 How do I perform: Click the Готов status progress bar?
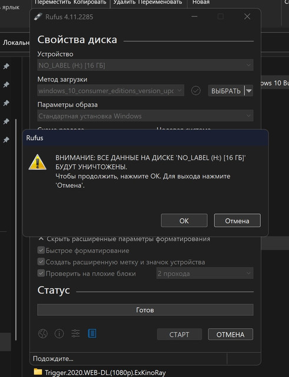(145, 310)
